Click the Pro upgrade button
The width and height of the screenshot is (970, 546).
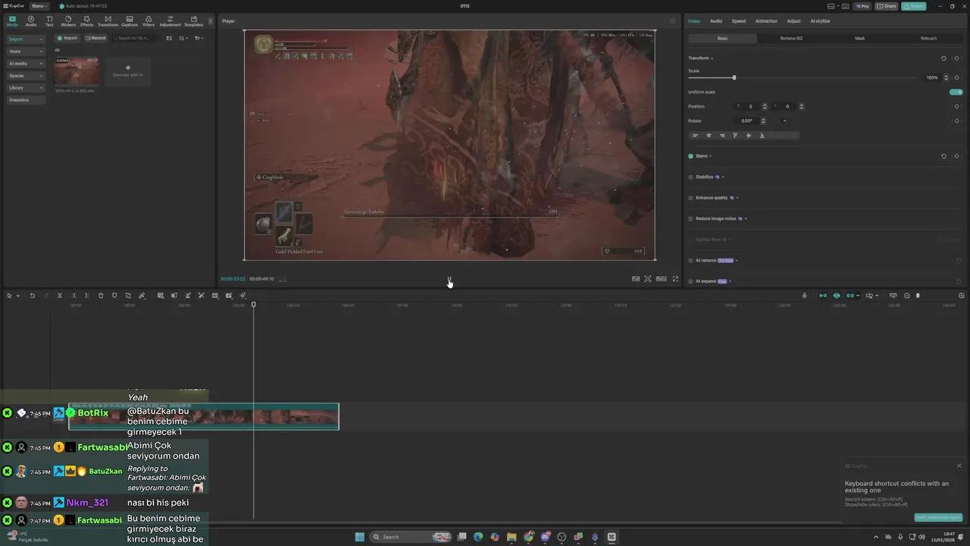point(862,6)
